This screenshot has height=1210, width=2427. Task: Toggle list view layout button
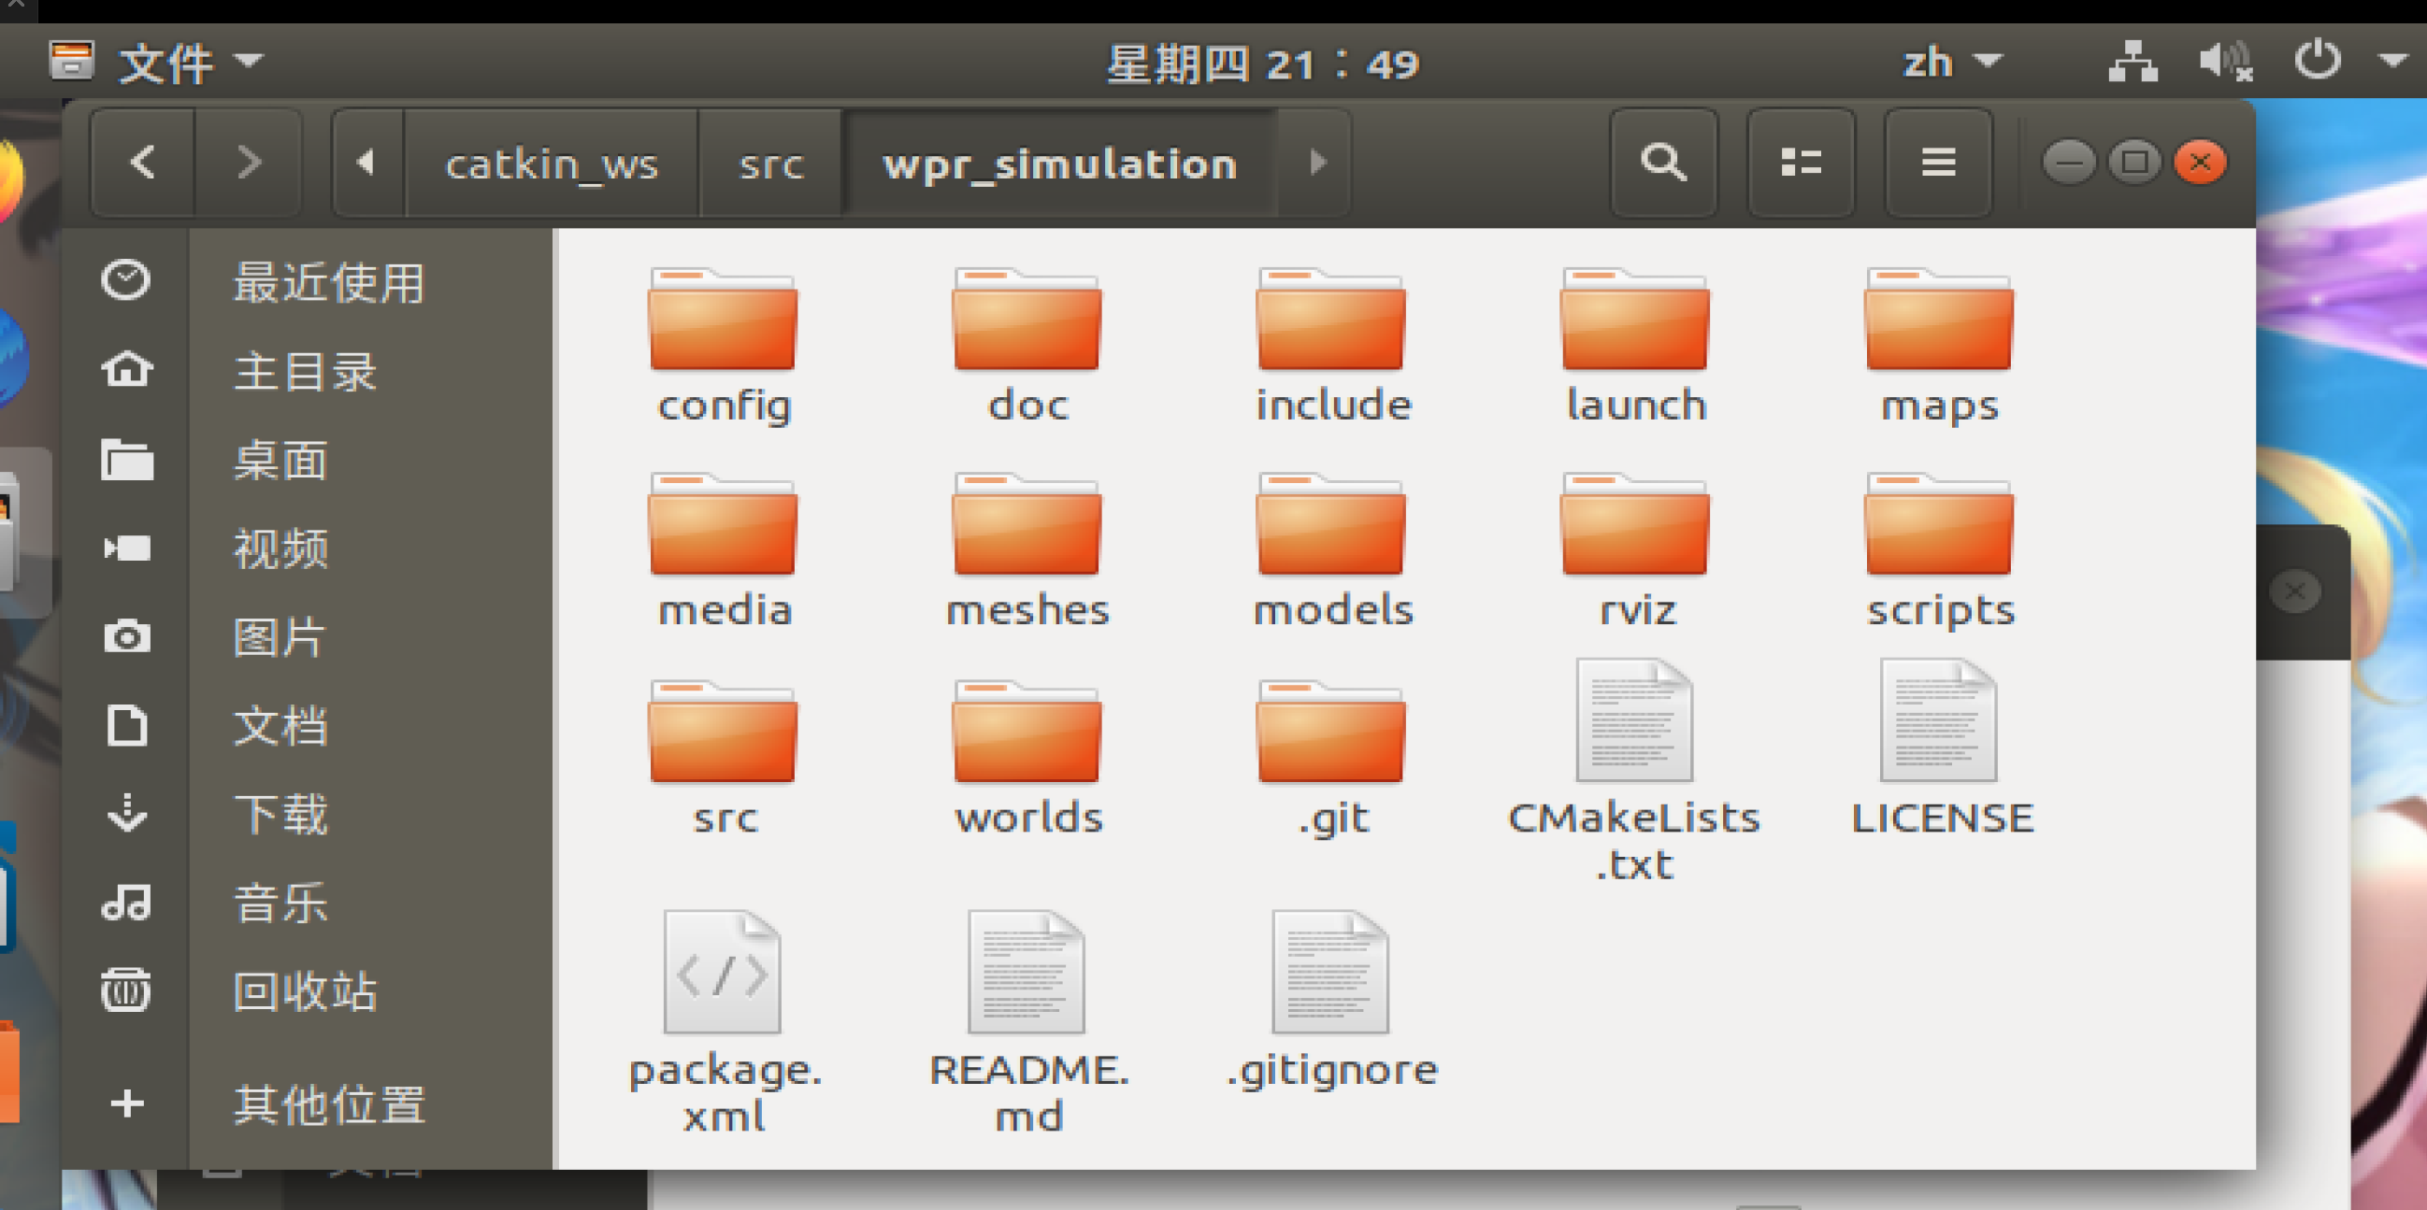click(1801, 162)
